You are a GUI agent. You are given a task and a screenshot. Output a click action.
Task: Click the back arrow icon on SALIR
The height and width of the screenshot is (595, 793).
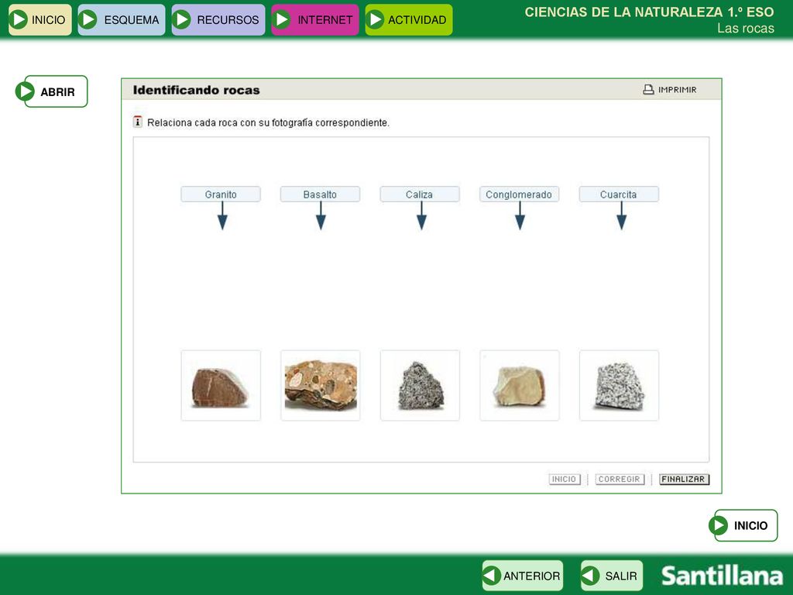(x=590, y=576)
